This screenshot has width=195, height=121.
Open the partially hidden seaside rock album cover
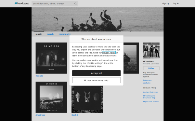coord(131,58)
